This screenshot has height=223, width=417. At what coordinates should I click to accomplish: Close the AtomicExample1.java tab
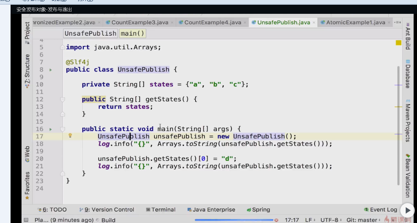point(389,23)
